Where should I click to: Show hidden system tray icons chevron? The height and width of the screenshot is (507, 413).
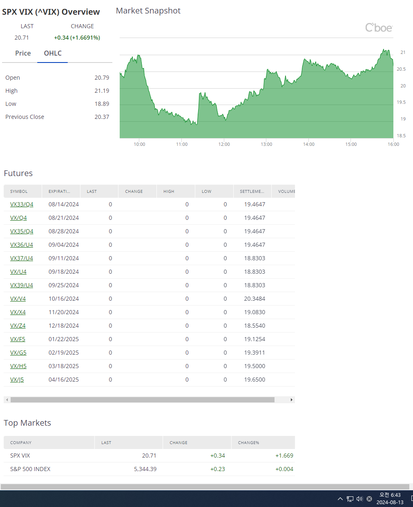[340, 499]
